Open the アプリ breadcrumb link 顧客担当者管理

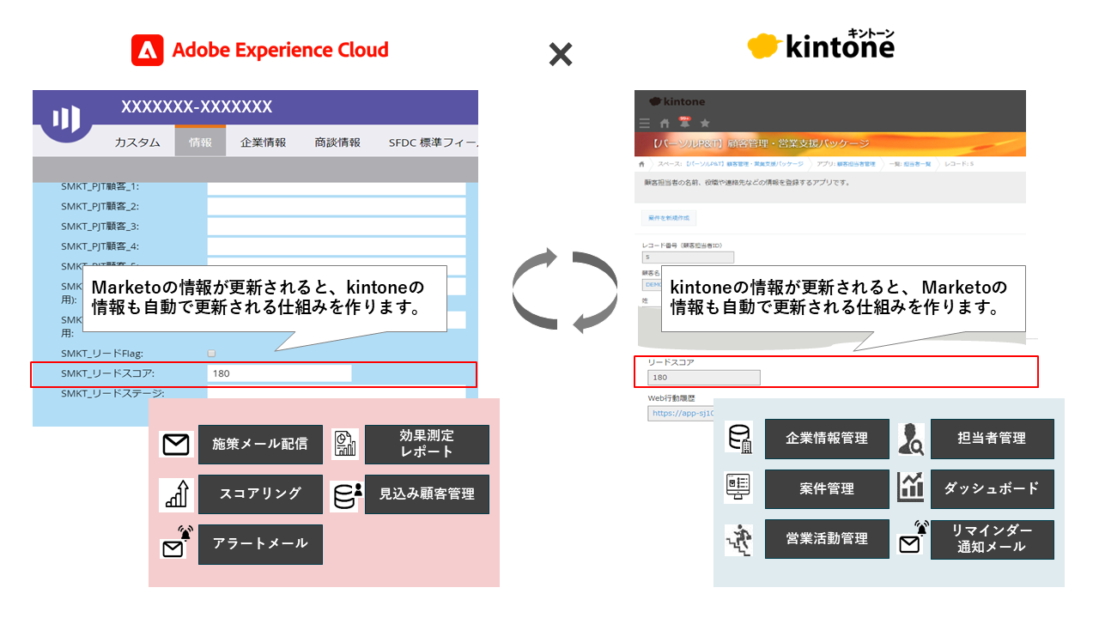click(857, 163)
